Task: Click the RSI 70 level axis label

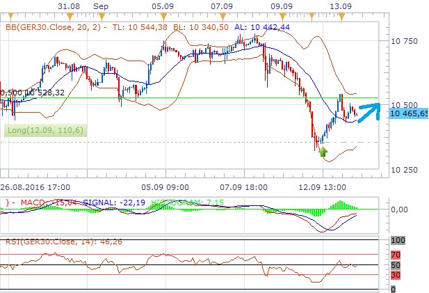Action: [398, 255]
